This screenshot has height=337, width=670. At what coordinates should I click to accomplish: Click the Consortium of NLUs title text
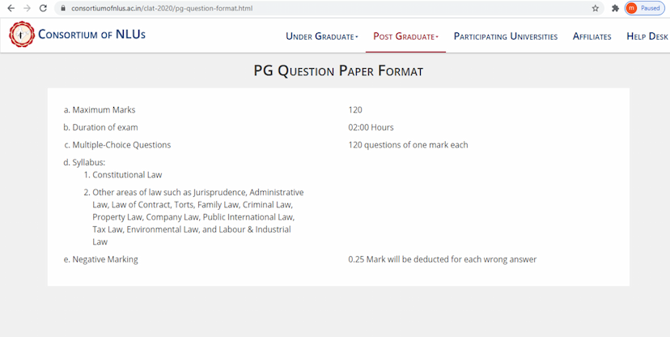[x=92, y=35]
